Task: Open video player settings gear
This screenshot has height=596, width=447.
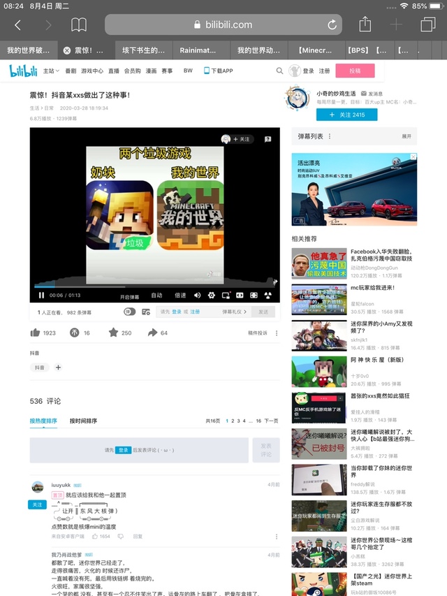Action: point(212,296)
